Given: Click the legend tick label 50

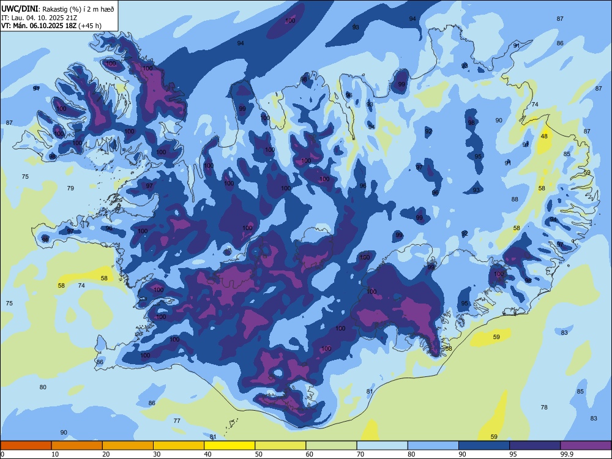Looking at the screenshot, I should [x=259, y=454].
